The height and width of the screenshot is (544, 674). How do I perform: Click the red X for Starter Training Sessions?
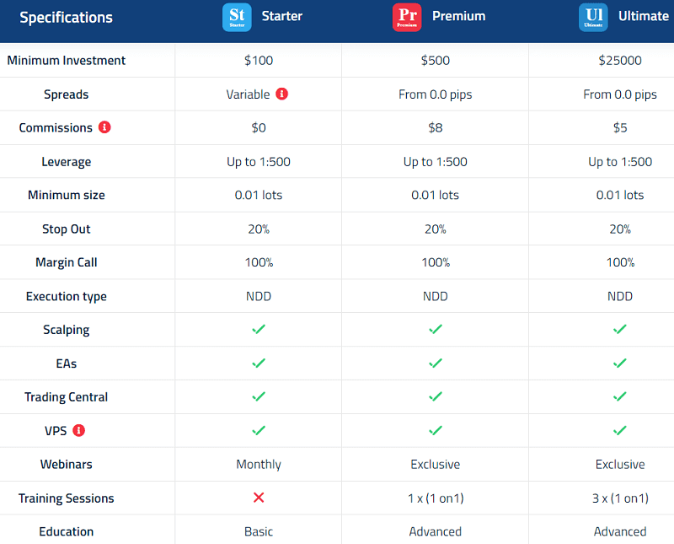click(x=259, y=498)
